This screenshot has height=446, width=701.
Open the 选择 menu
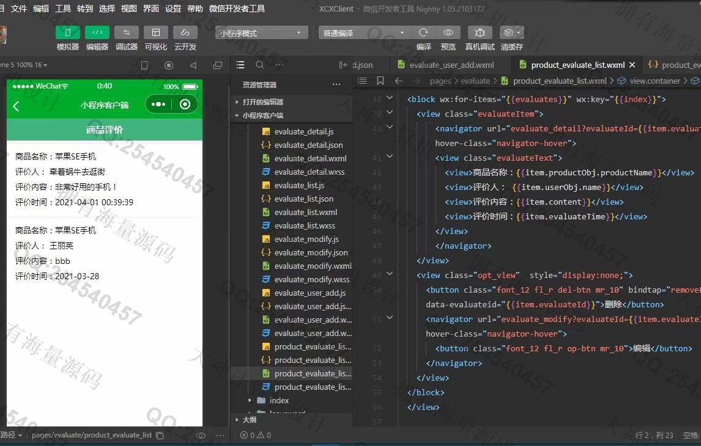point(106,9)
